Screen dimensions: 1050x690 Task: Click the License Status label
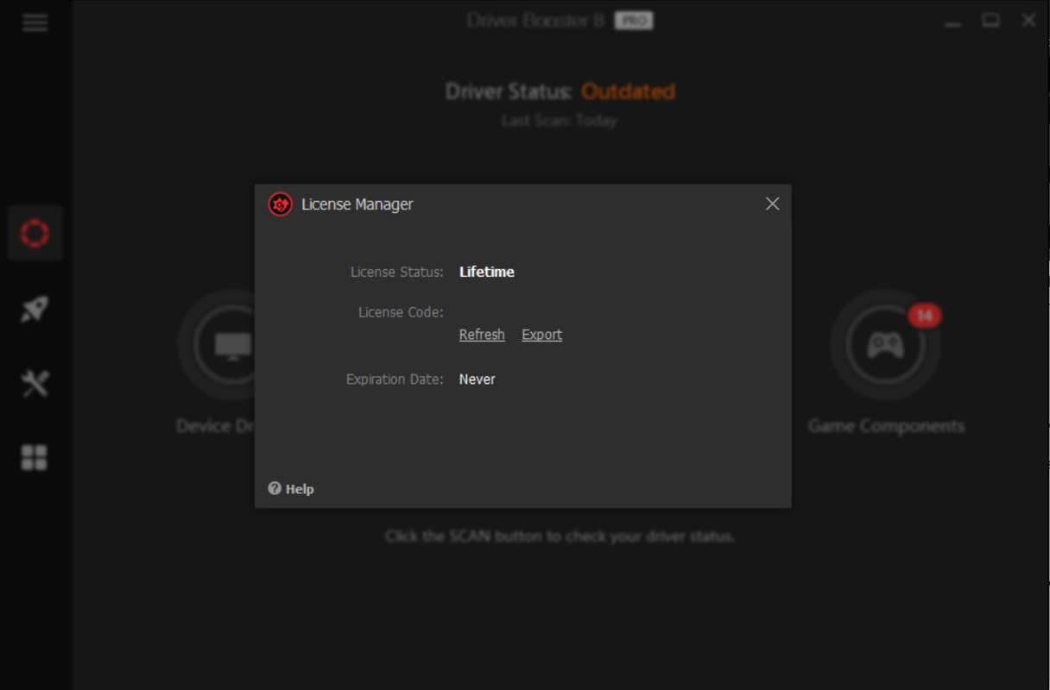pos(397,272)
